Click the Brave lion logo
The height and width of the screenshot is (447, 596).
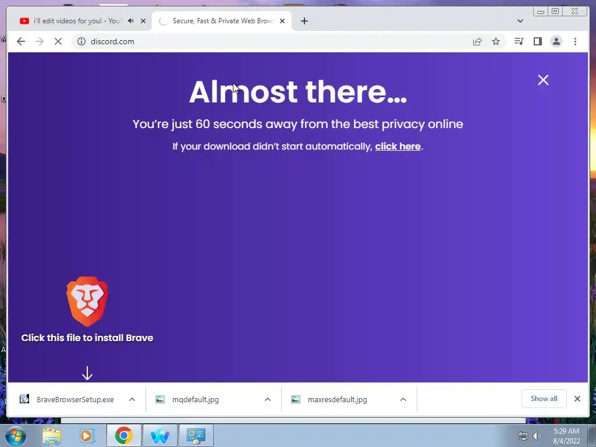pyautogui.click(x=87, y=301)
